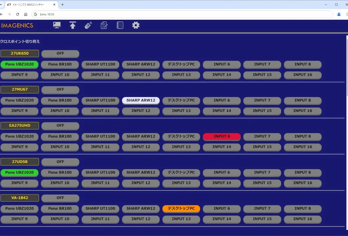Turn OFF the VA-1842 output
Screen dimensions: 348x236
(60, 198)
